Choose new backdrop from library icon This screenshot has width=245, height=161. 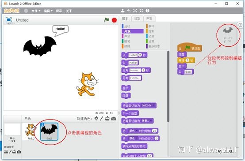coord(6,152)
